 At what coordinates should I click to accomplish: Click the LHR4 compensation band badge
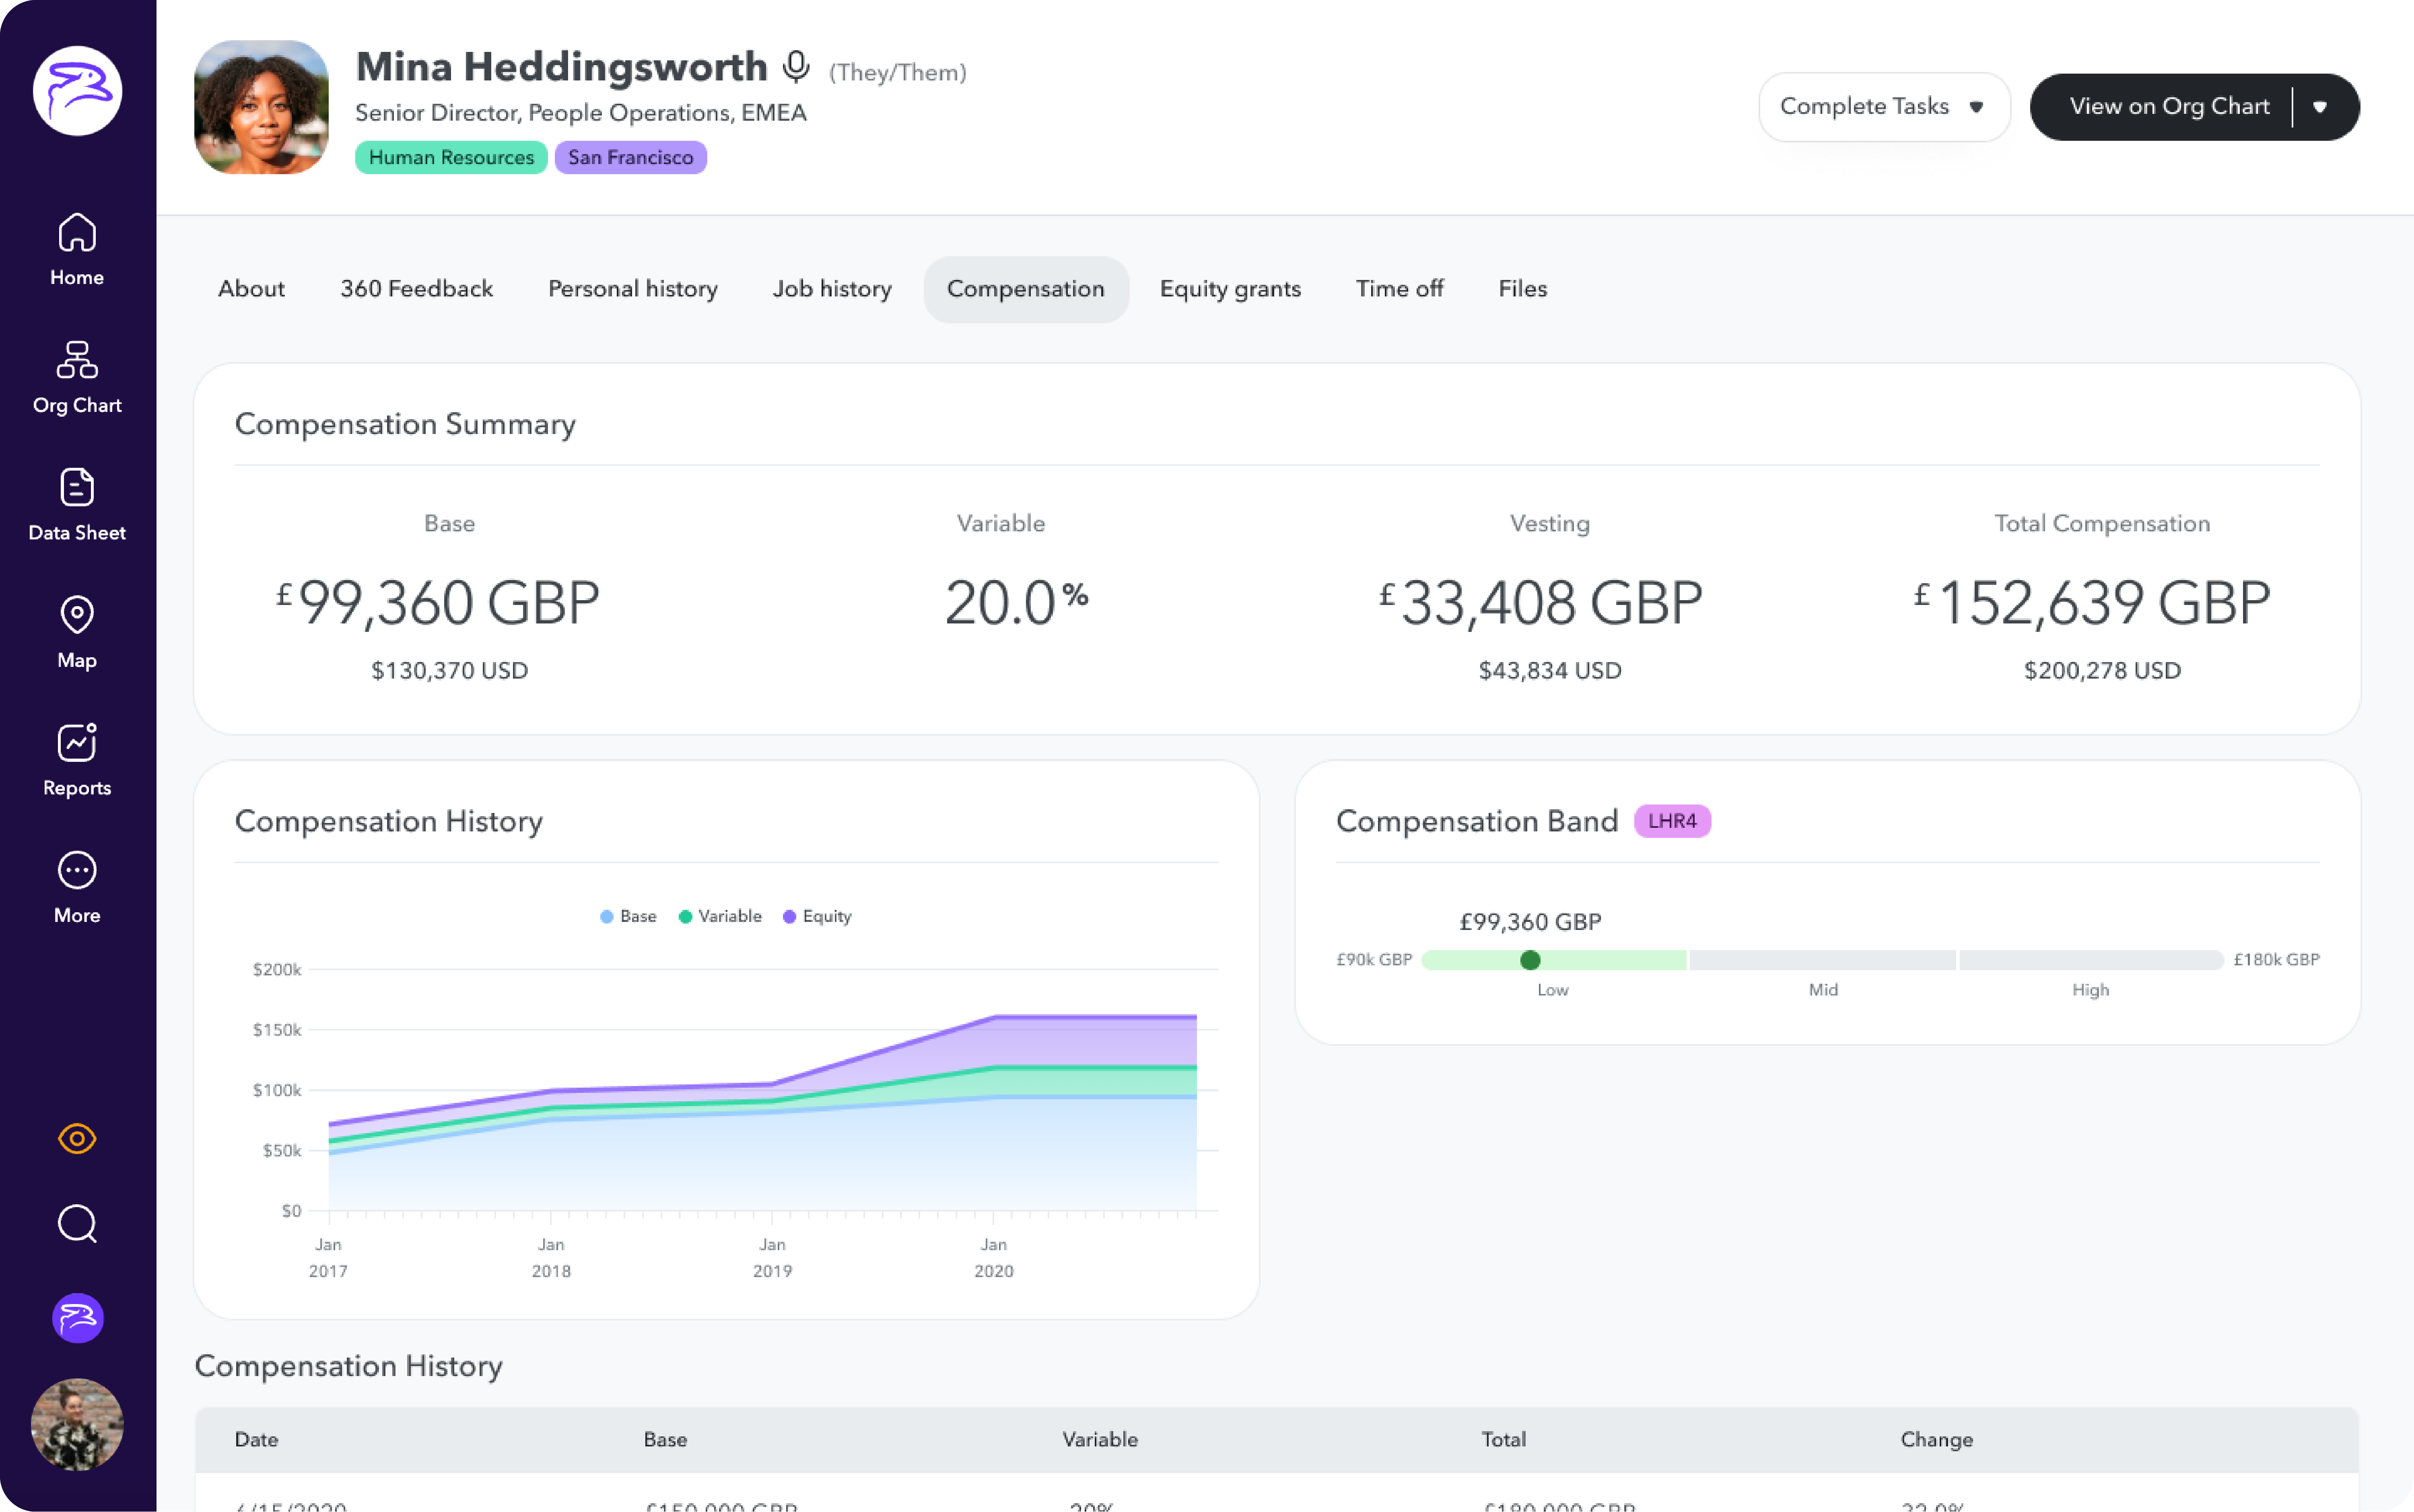[x=1672, y=821]
